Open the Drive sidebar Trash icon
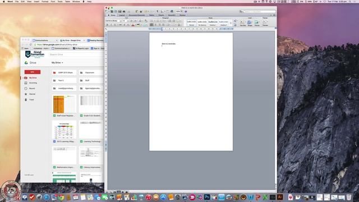359x202 pixels. pyautogui.click(x=26, y=100)
